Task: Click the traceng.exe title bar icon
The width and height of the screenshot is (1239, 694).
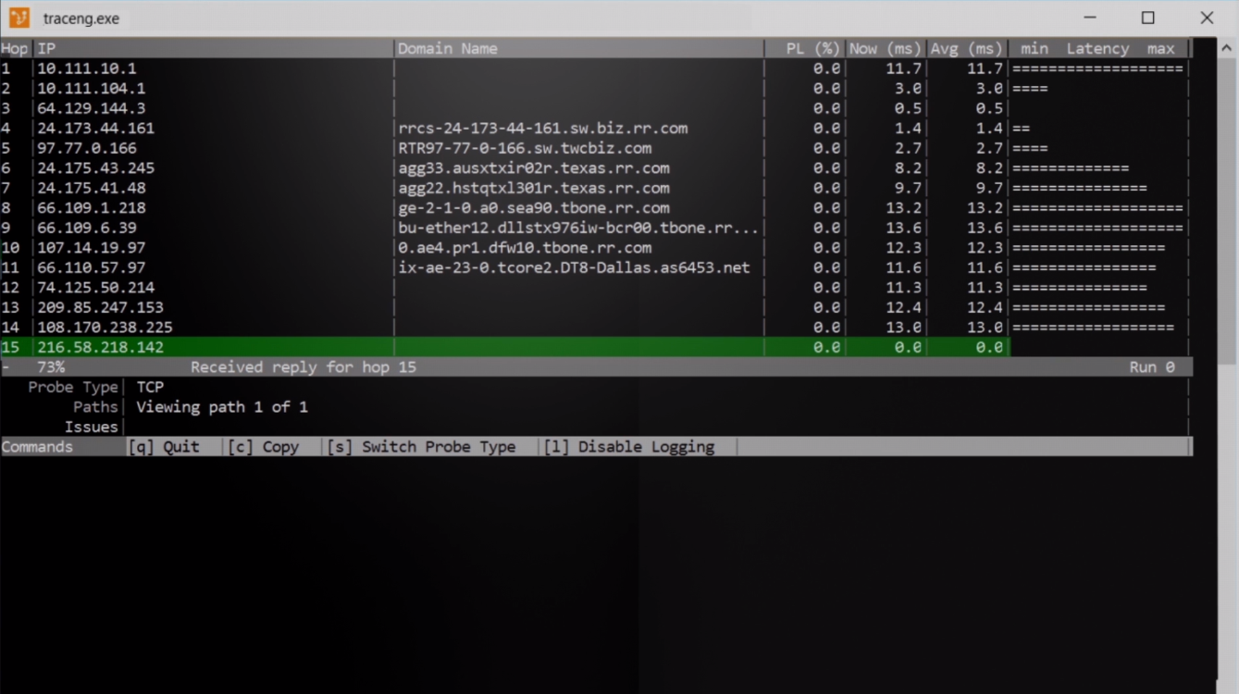Action: (19, 18)
